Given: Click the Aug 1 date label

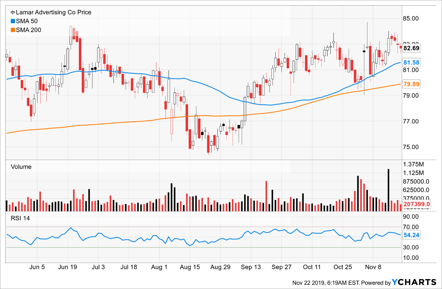Looking at the screenshot, I should (x=159, y=267).
